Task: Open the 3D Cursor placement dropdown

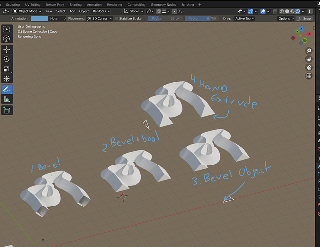Action: 99,19
